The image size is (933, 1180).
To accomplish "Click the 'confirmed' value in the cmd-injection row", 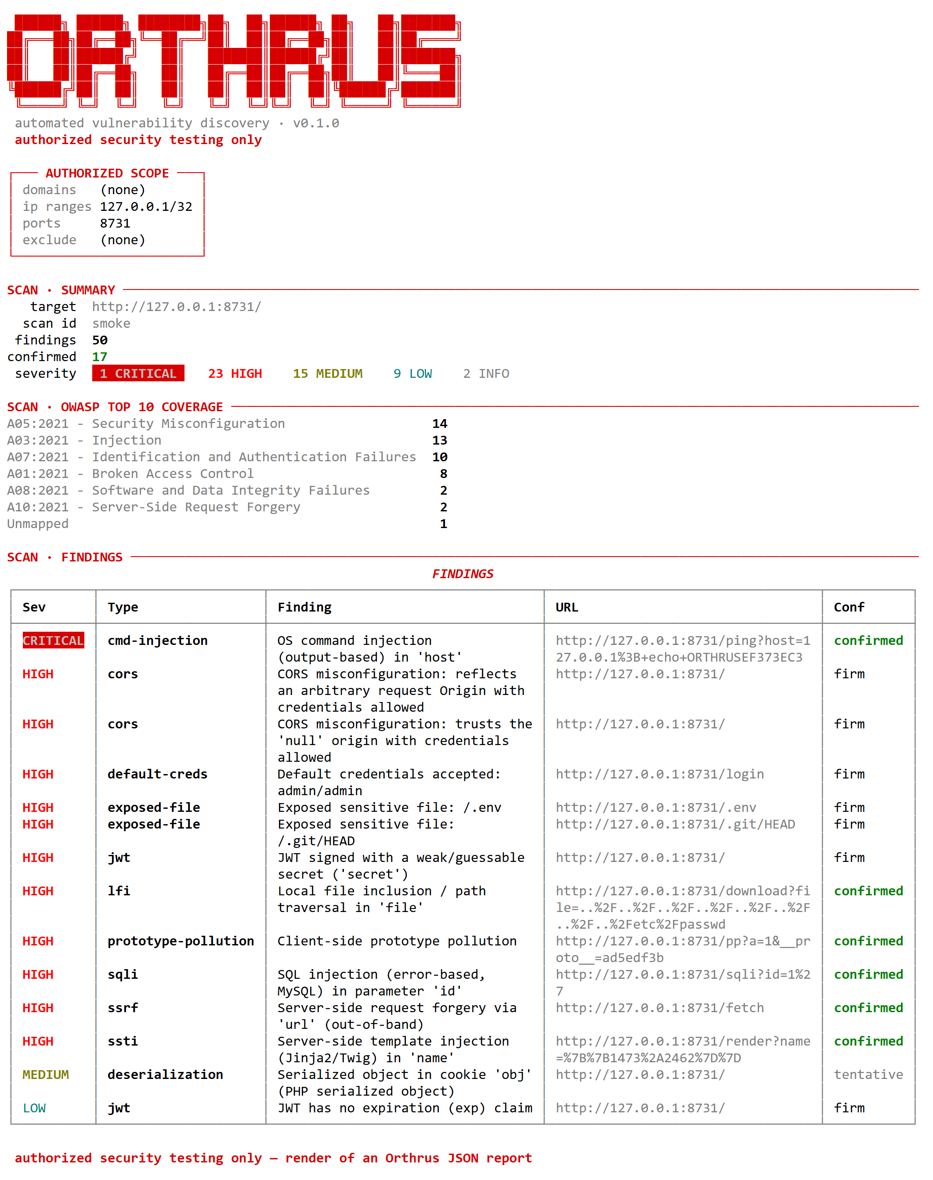I will click(868, 640).
